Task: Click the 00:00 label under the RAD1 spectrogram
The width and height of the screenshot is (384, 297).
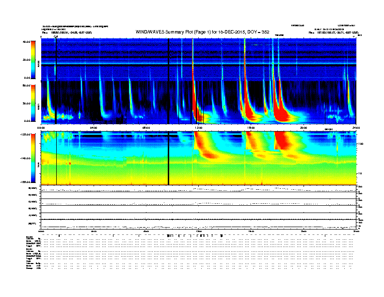Action: click(x=41, y=128)
